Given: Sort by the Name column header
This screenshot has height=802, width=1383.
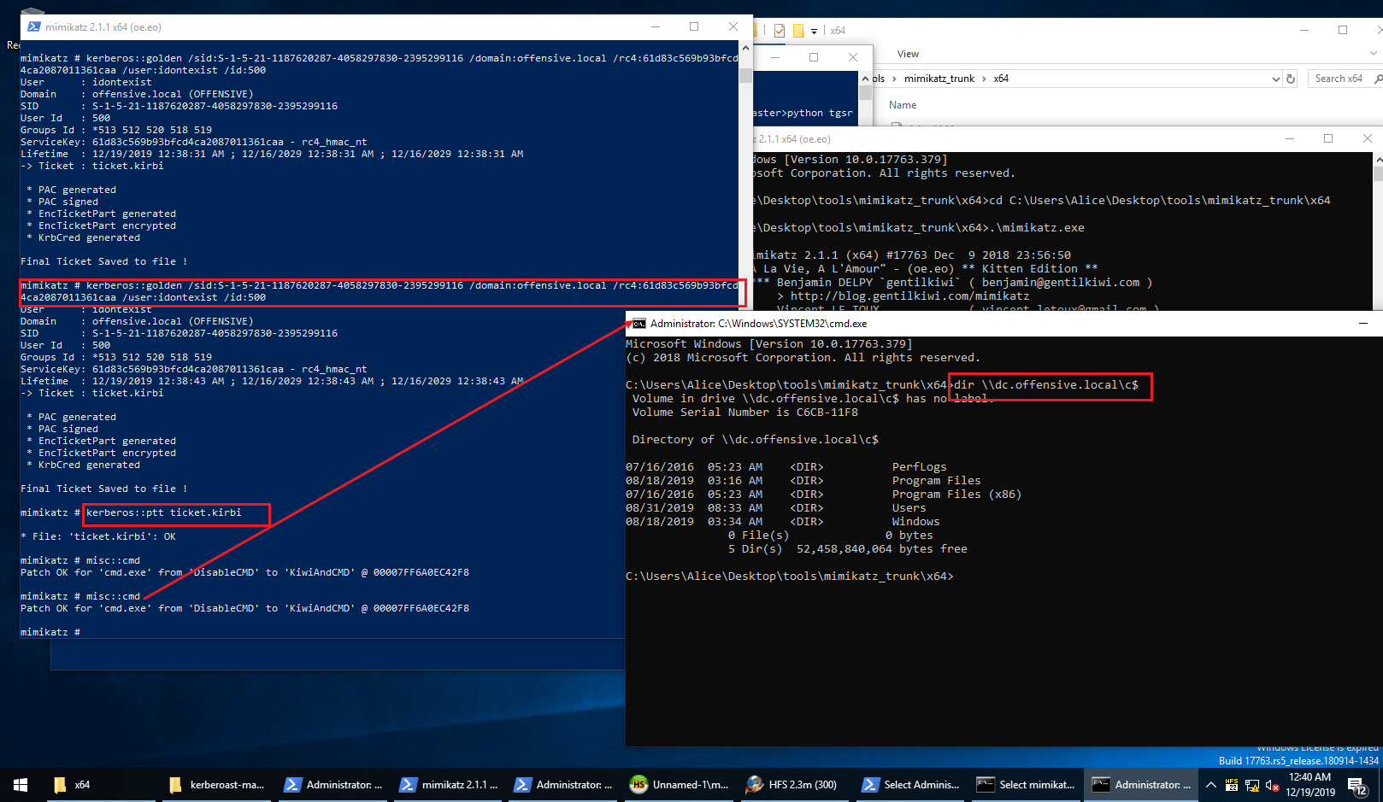Looking at the screenshot, I should tap(903, 105).
